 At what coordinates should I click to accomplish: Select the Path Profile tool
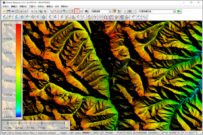(x=68, y=11)
